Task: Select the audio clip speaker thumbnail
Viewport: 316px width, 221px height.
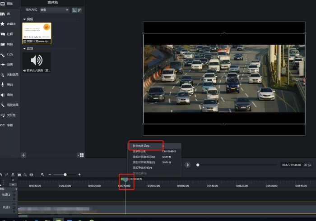Action: click(37, 62)
